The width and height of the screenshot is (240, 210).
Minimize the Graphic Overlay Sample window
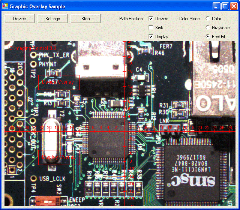pyautogui.click(x=217, y=6)
